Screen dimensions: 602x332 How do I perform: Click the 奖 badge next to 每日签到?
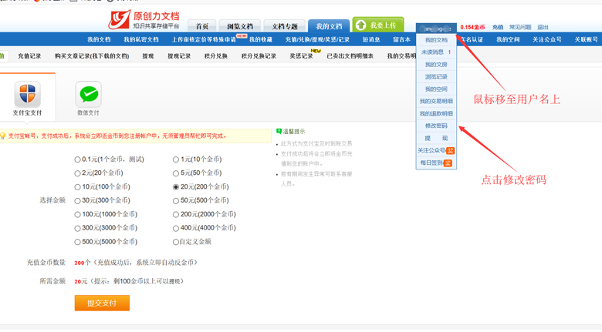click(x=448, y=163)
